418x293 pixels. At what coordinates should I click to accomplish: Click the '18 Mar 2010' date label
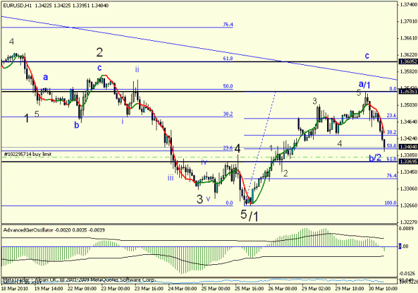[x=13, y=289]
